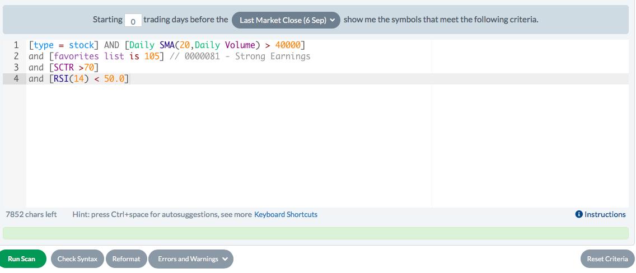Screen dimensions: 636x273
Task: Open the Keyboard Shortcuts link
Action: click(x=286, y=214)
